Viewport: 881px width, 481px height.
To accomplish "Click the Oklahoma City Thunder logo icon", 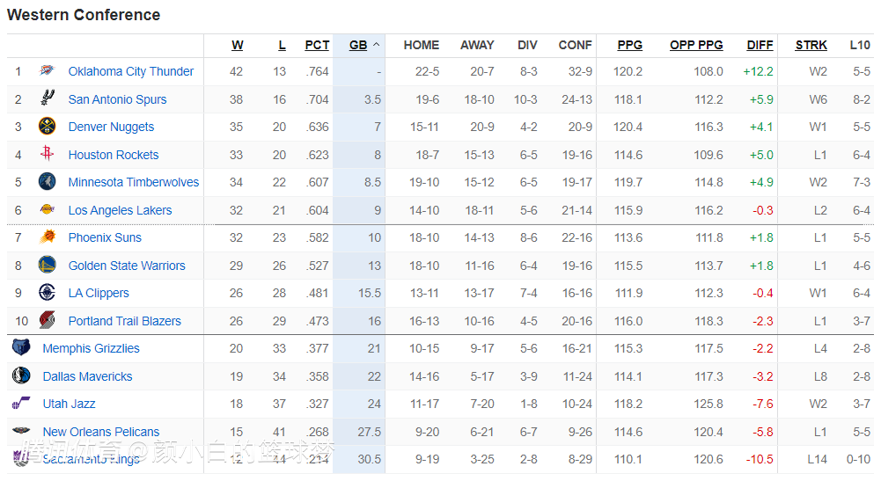I will (x=47, y=71).
